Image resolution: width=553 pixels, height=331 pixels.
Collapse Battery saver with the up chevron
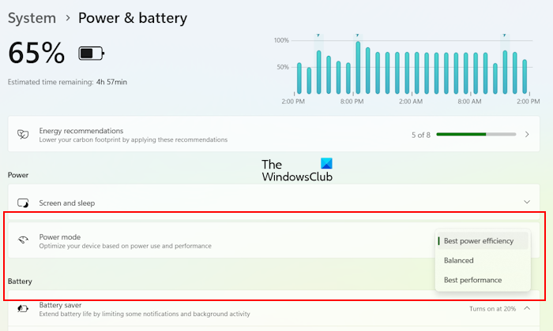(527, 308)
